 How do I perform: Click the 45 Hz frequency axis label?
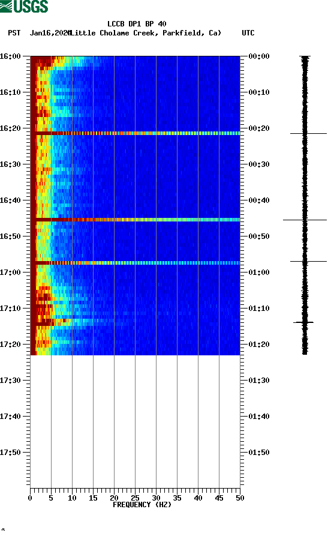click(219, 498)
